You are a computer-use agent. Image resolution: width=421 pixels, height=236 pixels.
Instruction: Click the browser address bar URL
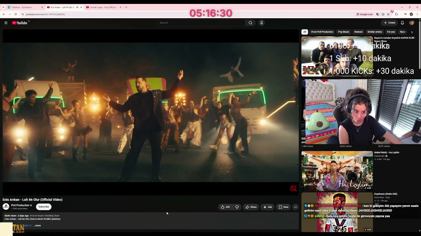[x=45, y=14]
